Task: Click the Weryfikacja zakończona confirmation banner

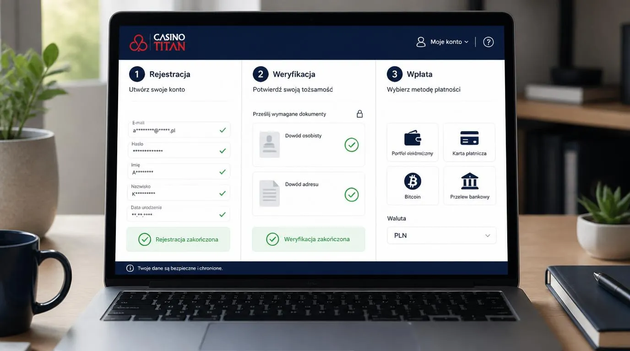Action: tap(309, 239)
